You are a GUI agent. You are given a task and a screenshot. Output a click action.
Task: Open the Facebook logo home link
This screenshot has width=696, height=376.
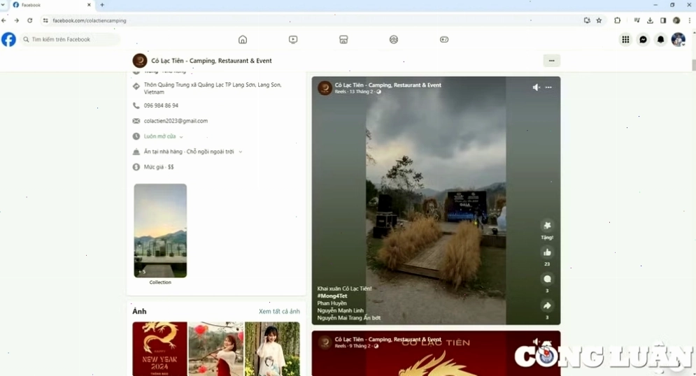[x=8, y=39]
